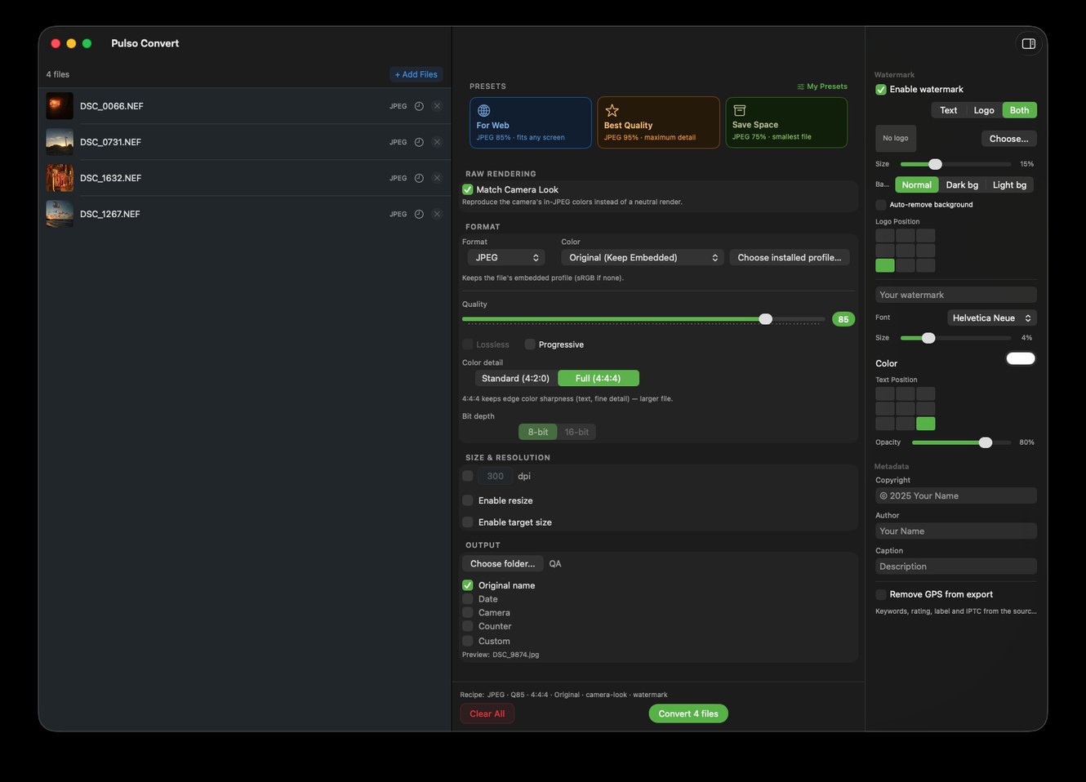This screenshot has width=1086, height=782.
Task: Click + Add Files button
Action: (416, 74)
